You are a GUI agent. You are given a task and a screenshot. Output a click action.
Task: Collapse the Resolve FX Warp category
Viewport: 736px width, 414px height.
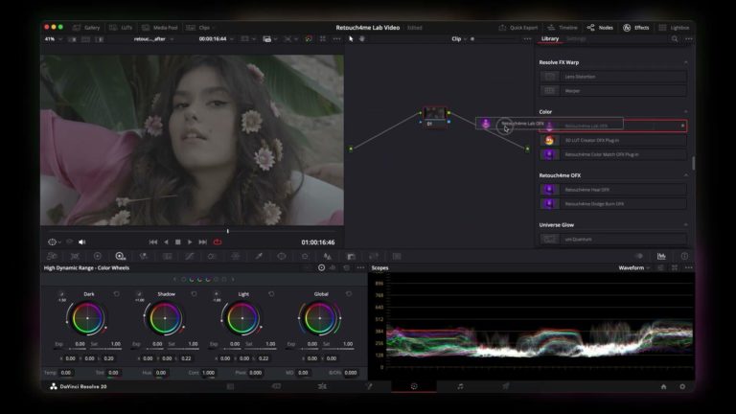[686, 62]
